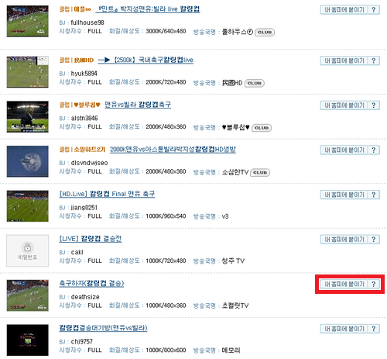Click the CLUB badge next to ♥블루칩♥ station
387x359 pixels.
tap(262, 128)
